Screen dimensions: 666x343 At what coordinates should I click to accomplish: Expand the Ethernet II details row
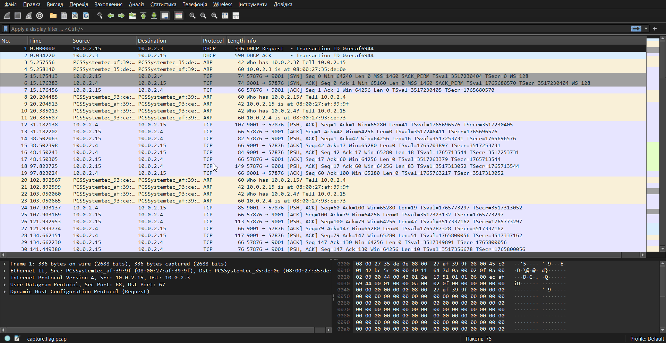click(5, 271)
